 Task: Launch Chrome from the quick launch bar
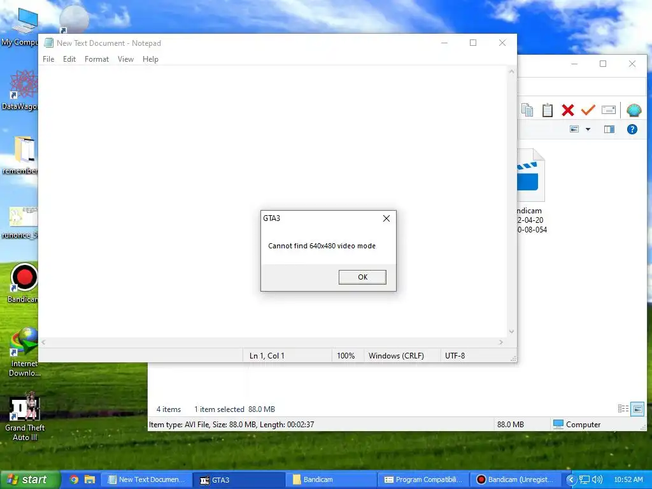click(x=74, y=479)
